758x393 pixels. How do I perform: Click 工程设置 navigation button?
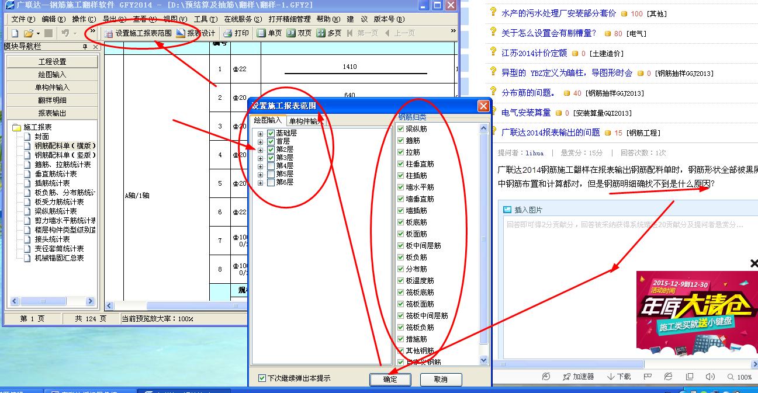click(52, 62)
